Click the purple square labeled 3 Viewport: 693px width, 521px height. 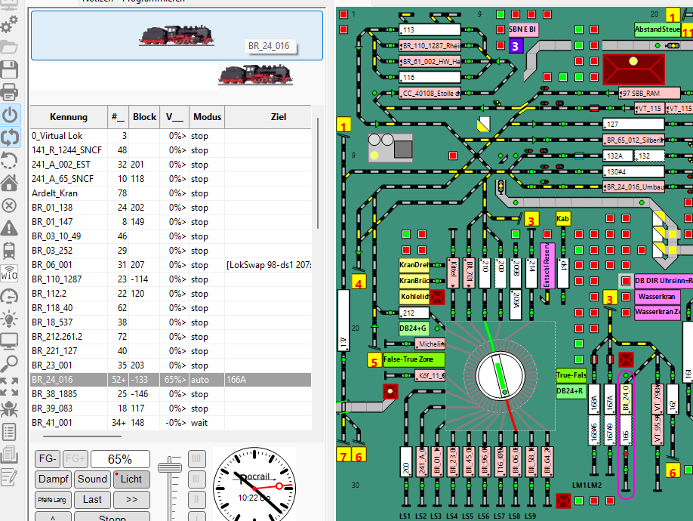pos(516,46)
